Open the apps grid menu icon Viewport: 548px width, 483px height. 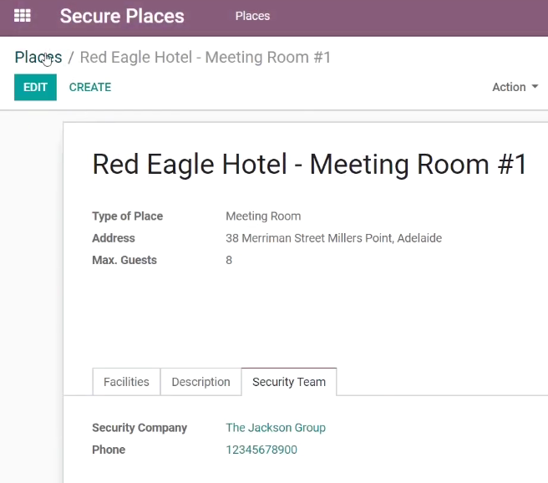click(x=23, y=16)
